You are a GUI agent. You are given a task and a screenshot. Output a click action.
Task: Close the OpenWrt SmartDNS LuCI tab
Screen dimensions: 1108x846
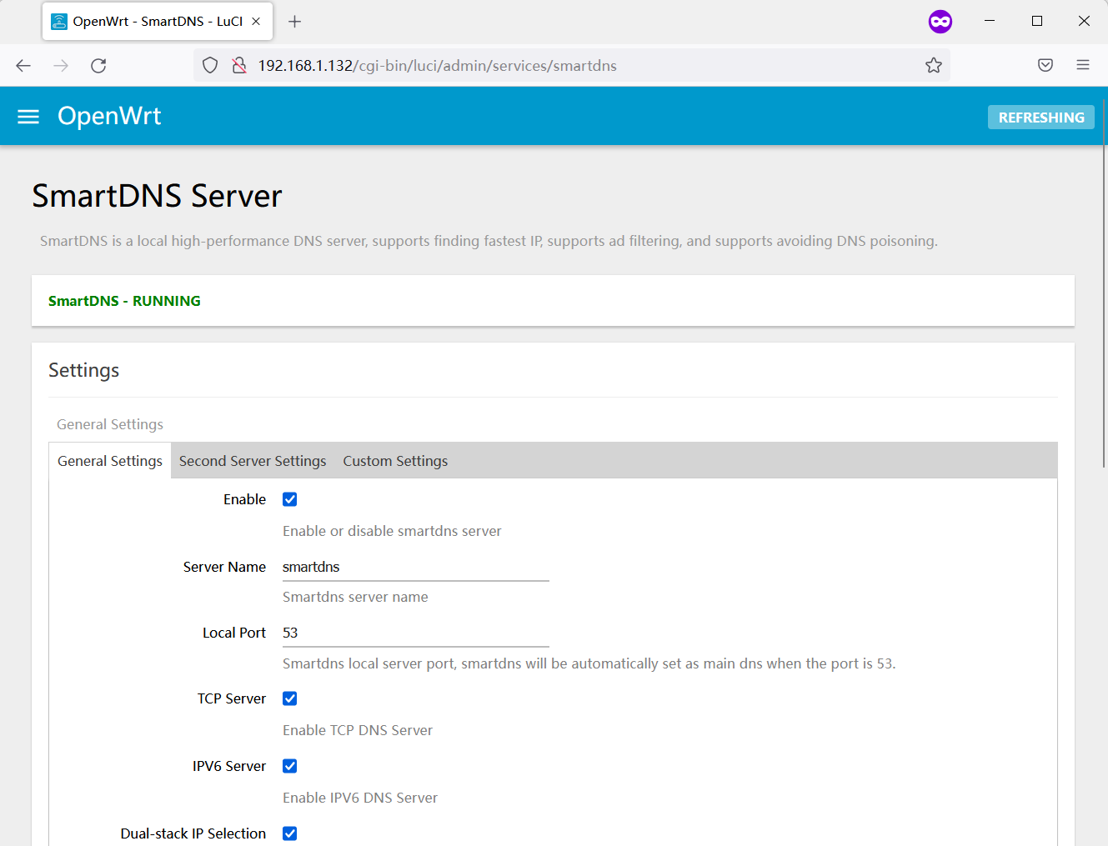256,22
